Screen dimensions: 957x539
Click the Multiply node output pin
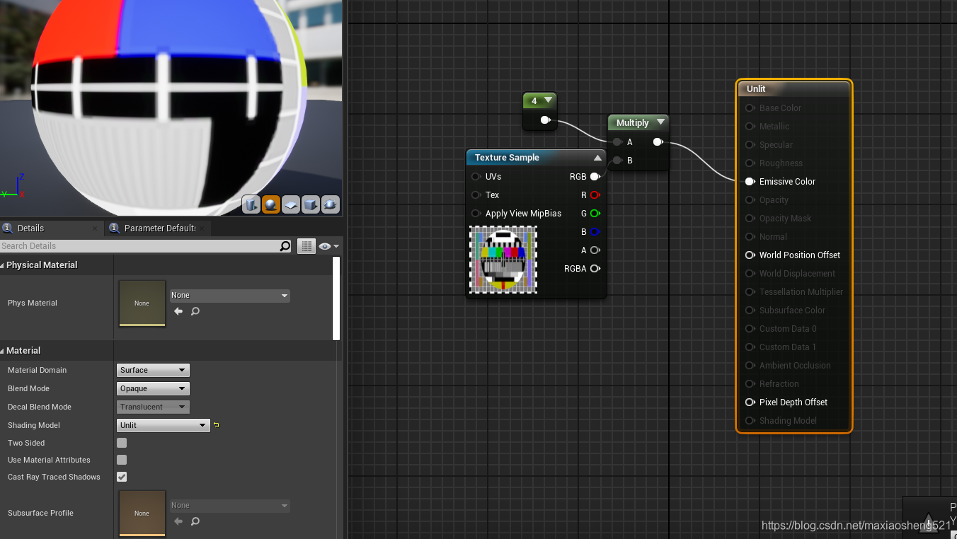658,142
